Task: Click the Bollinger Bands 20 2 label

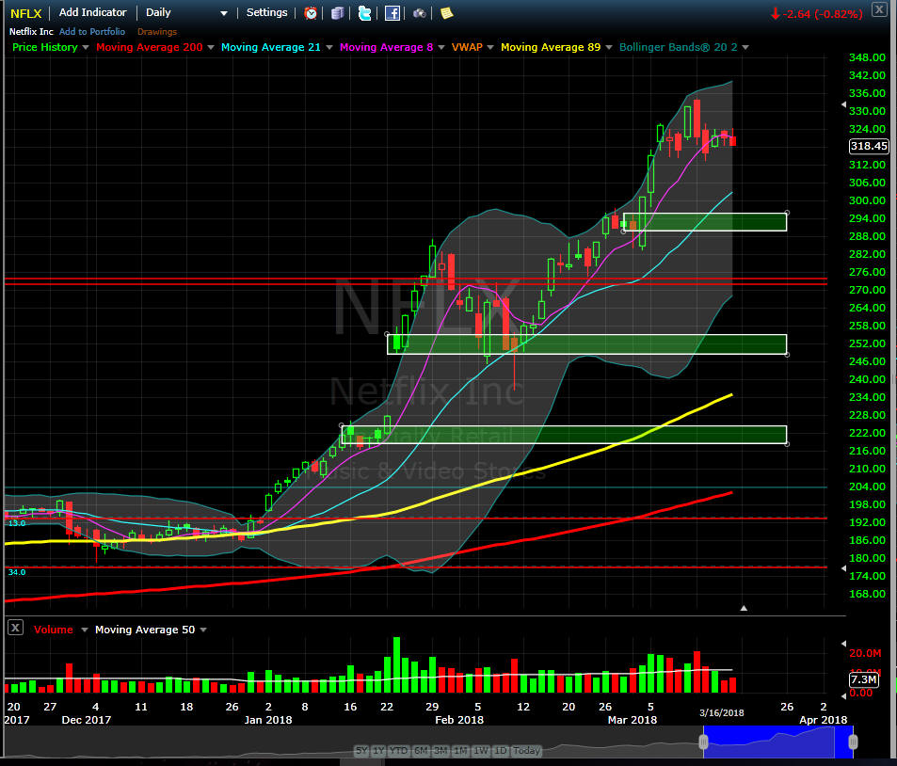Action: click(x=678, y=47)
